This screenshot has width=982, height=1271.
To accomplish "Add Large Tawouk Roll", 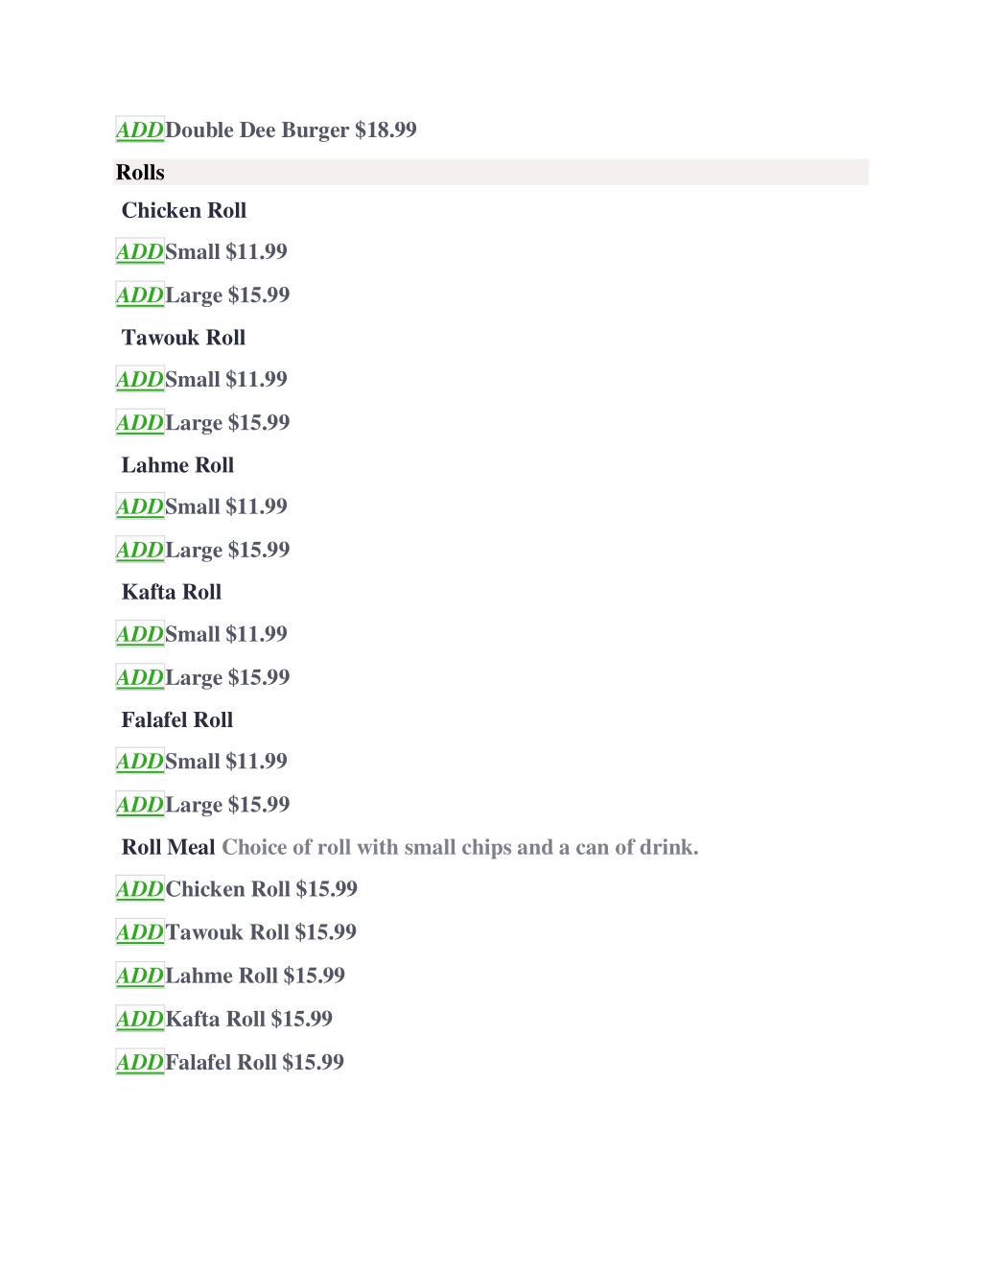I will point(140,422).
